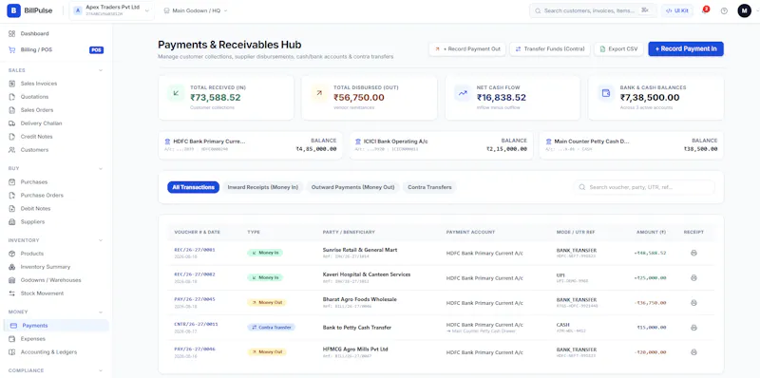
Task: Click the Total Disbursed arrow icon
Action: click(x=319, y=93)
